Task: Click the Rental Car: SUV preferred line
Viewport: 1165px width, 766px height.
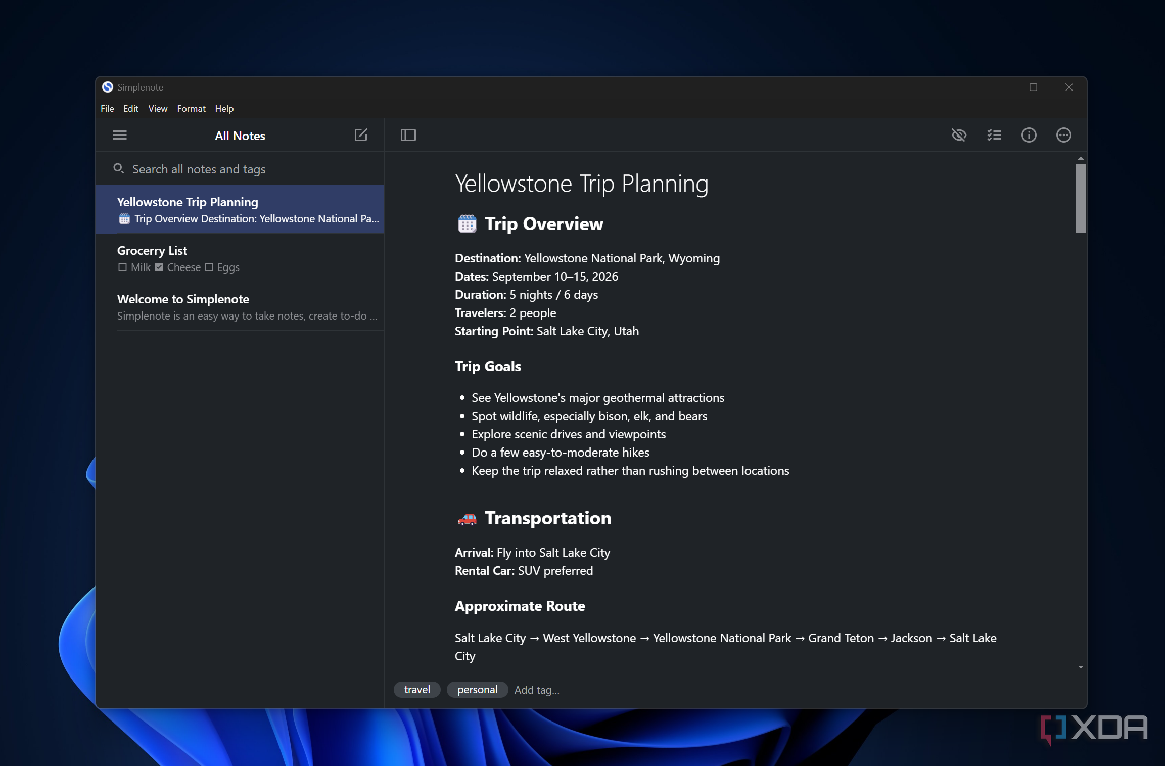Action: coord(524,571)
